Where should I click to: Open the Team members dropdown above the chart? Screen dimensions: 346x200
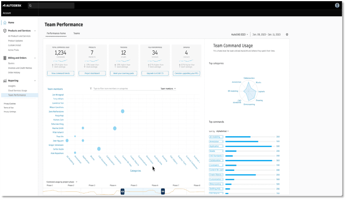tap(168, 89)
